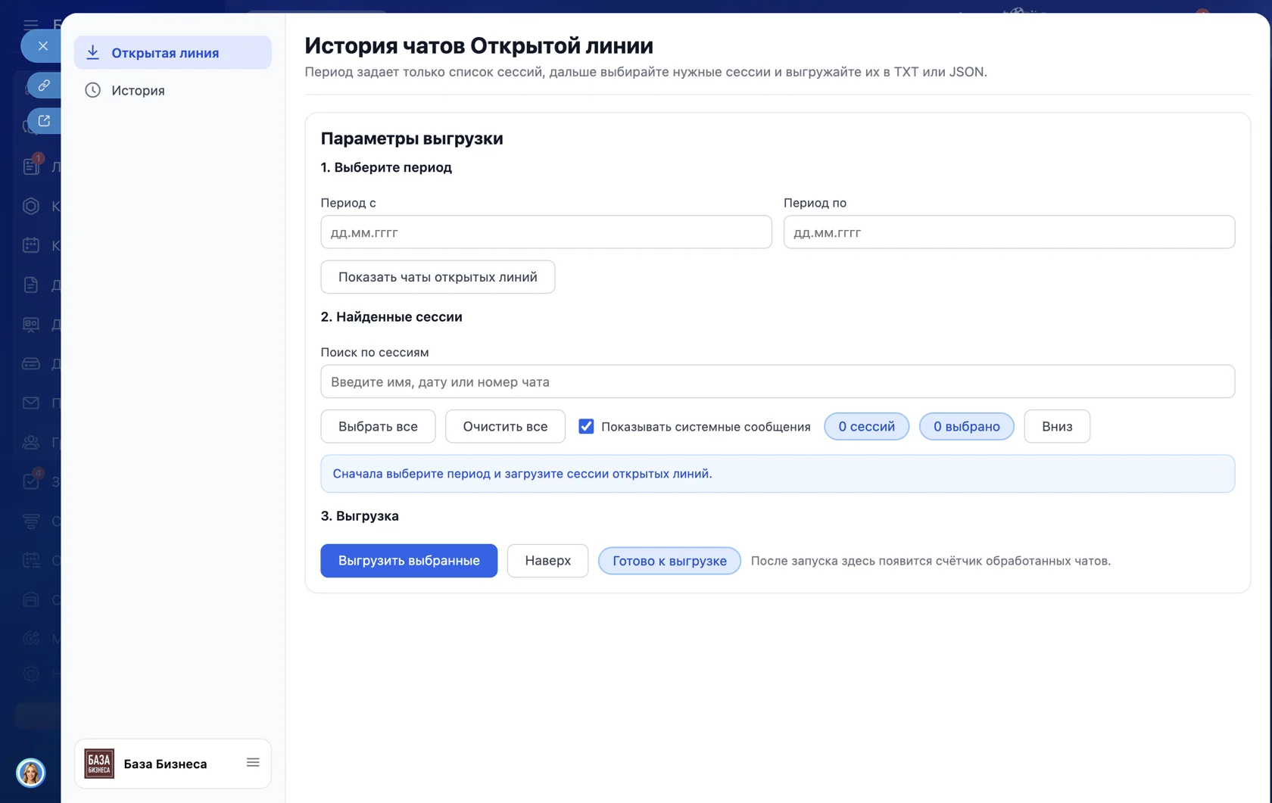
Task: Click the Готово к выгрузке status badge
Action: [x=669, y=561]
